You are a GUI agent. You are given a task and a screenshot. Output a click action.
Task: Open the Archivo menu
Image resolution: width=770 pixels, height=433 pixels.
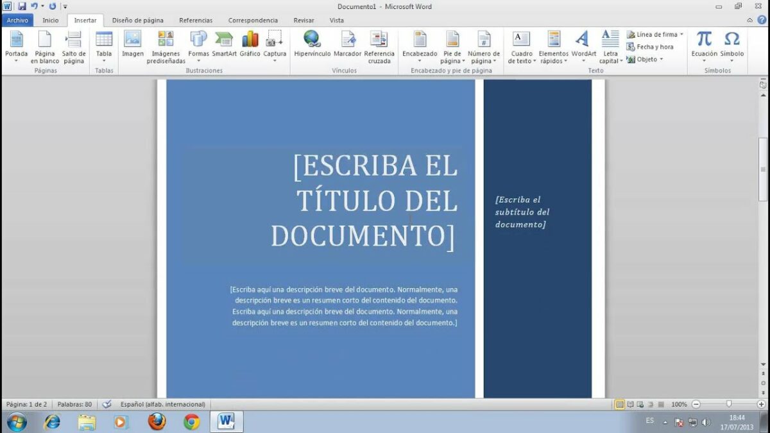pos(17,20)
